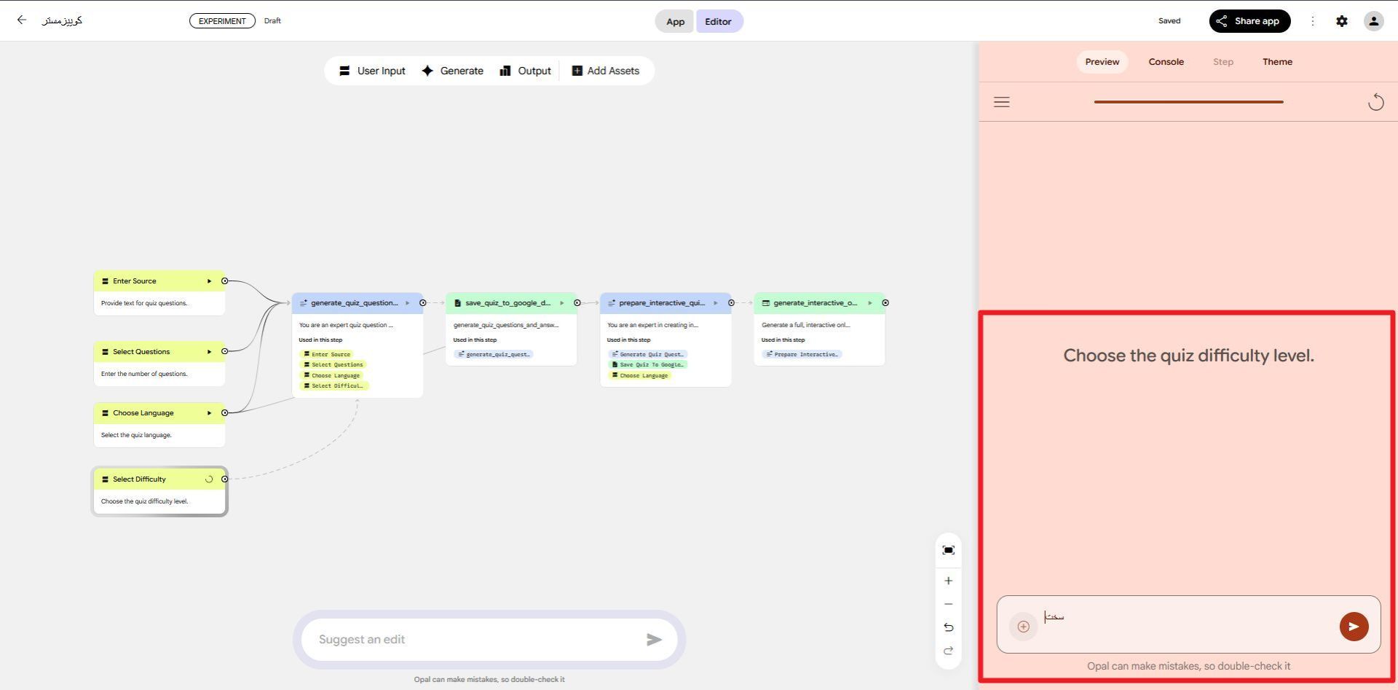This screenshot has width=1398, height=690.
Task: Open the three-dot more options menu
Action: tap(1312, 21)
